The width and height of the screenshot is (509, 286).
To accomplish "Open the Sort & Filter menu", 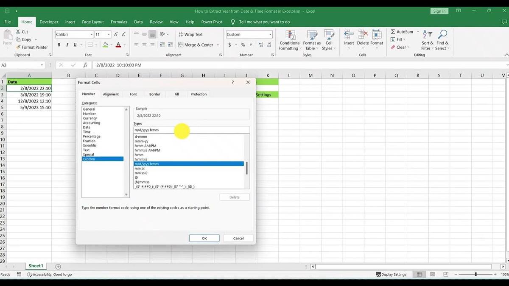I will [427, 40].
